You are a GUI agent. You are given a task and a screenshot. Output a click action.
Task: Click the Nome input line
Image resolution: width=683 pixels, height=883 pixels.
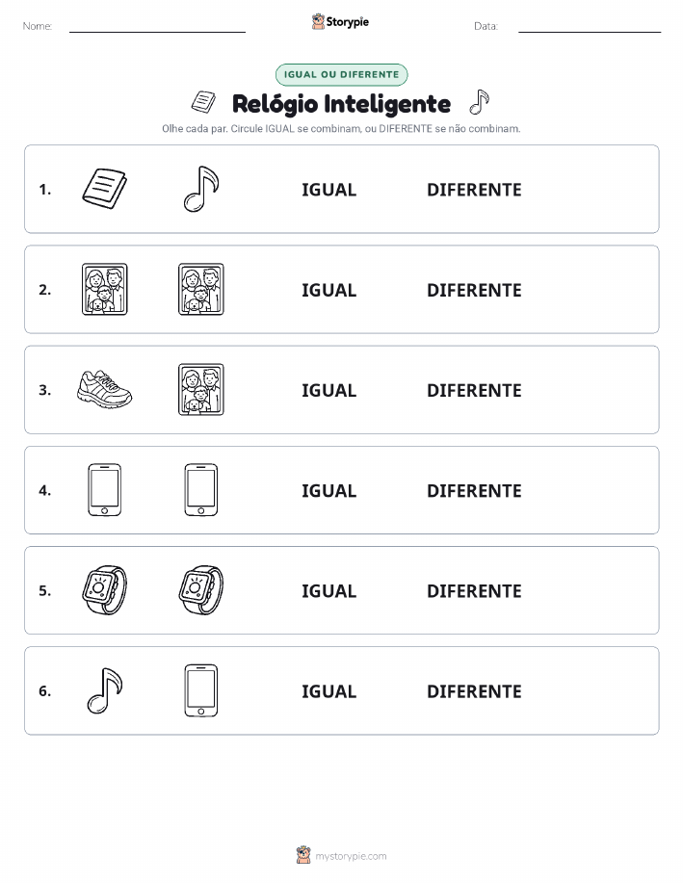(x=157, y=26)
